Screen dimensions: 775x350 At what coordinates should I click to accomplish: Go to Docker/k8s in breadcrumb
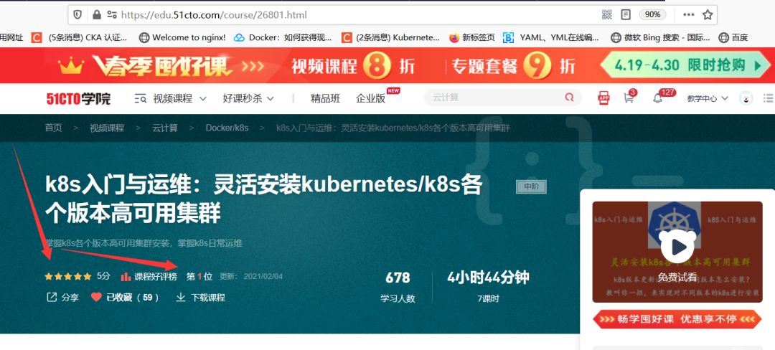pyautogui.click(x=227, y=128)
